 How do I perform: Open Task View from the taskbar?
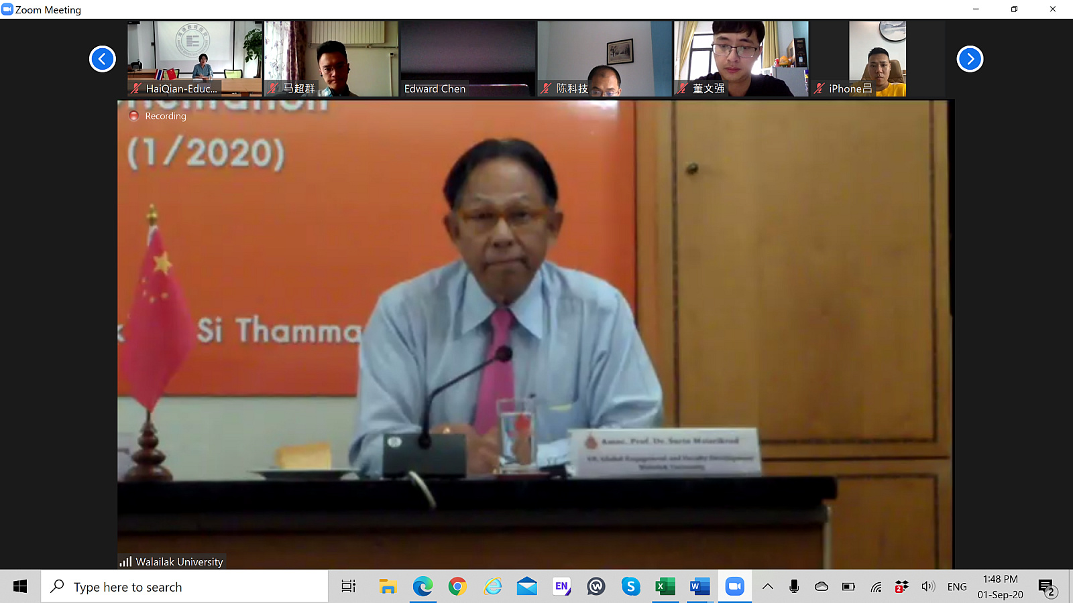pos(348,587)
